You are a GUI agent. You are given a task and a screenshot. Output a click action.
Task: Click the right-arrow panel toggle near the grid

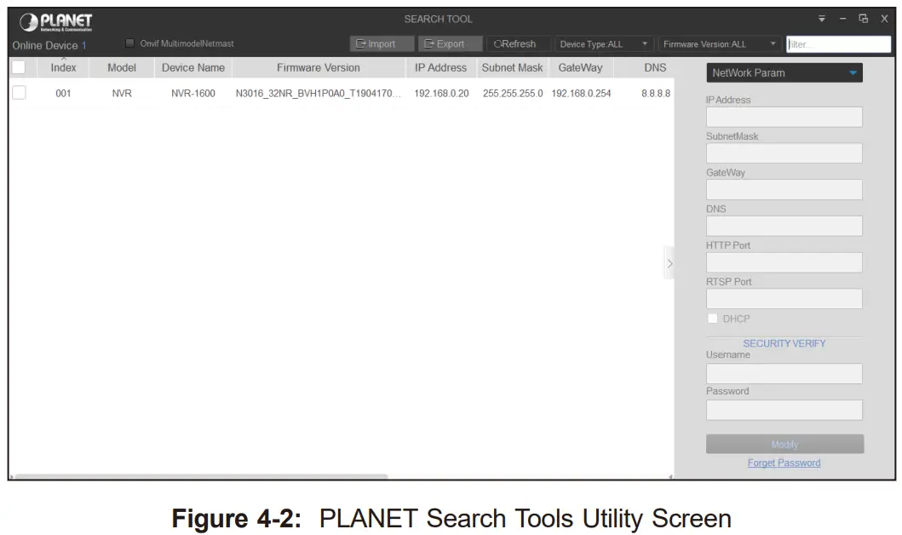(670, 263)
